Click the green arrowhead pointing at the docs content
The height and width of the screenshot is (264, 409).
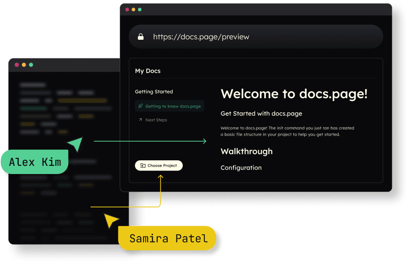[x=204, y=142]
